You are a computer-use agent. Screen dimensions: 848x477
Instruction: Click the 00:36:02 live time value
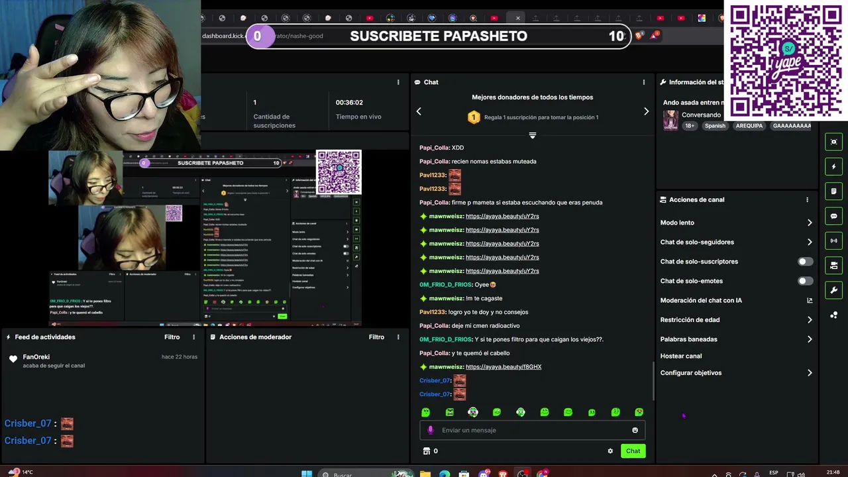pyautogui.click(x=349, y=103)
